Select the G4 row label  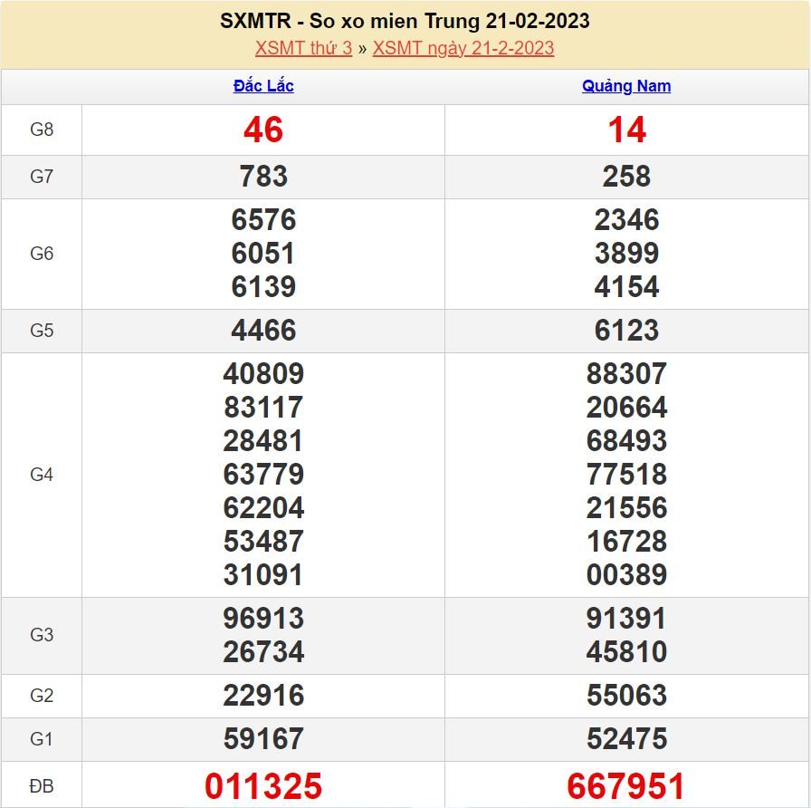pos(42,475)
